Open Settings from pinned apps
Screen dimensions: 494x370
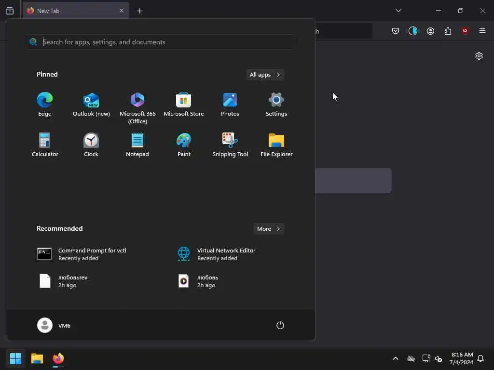(x=276, y=105)
